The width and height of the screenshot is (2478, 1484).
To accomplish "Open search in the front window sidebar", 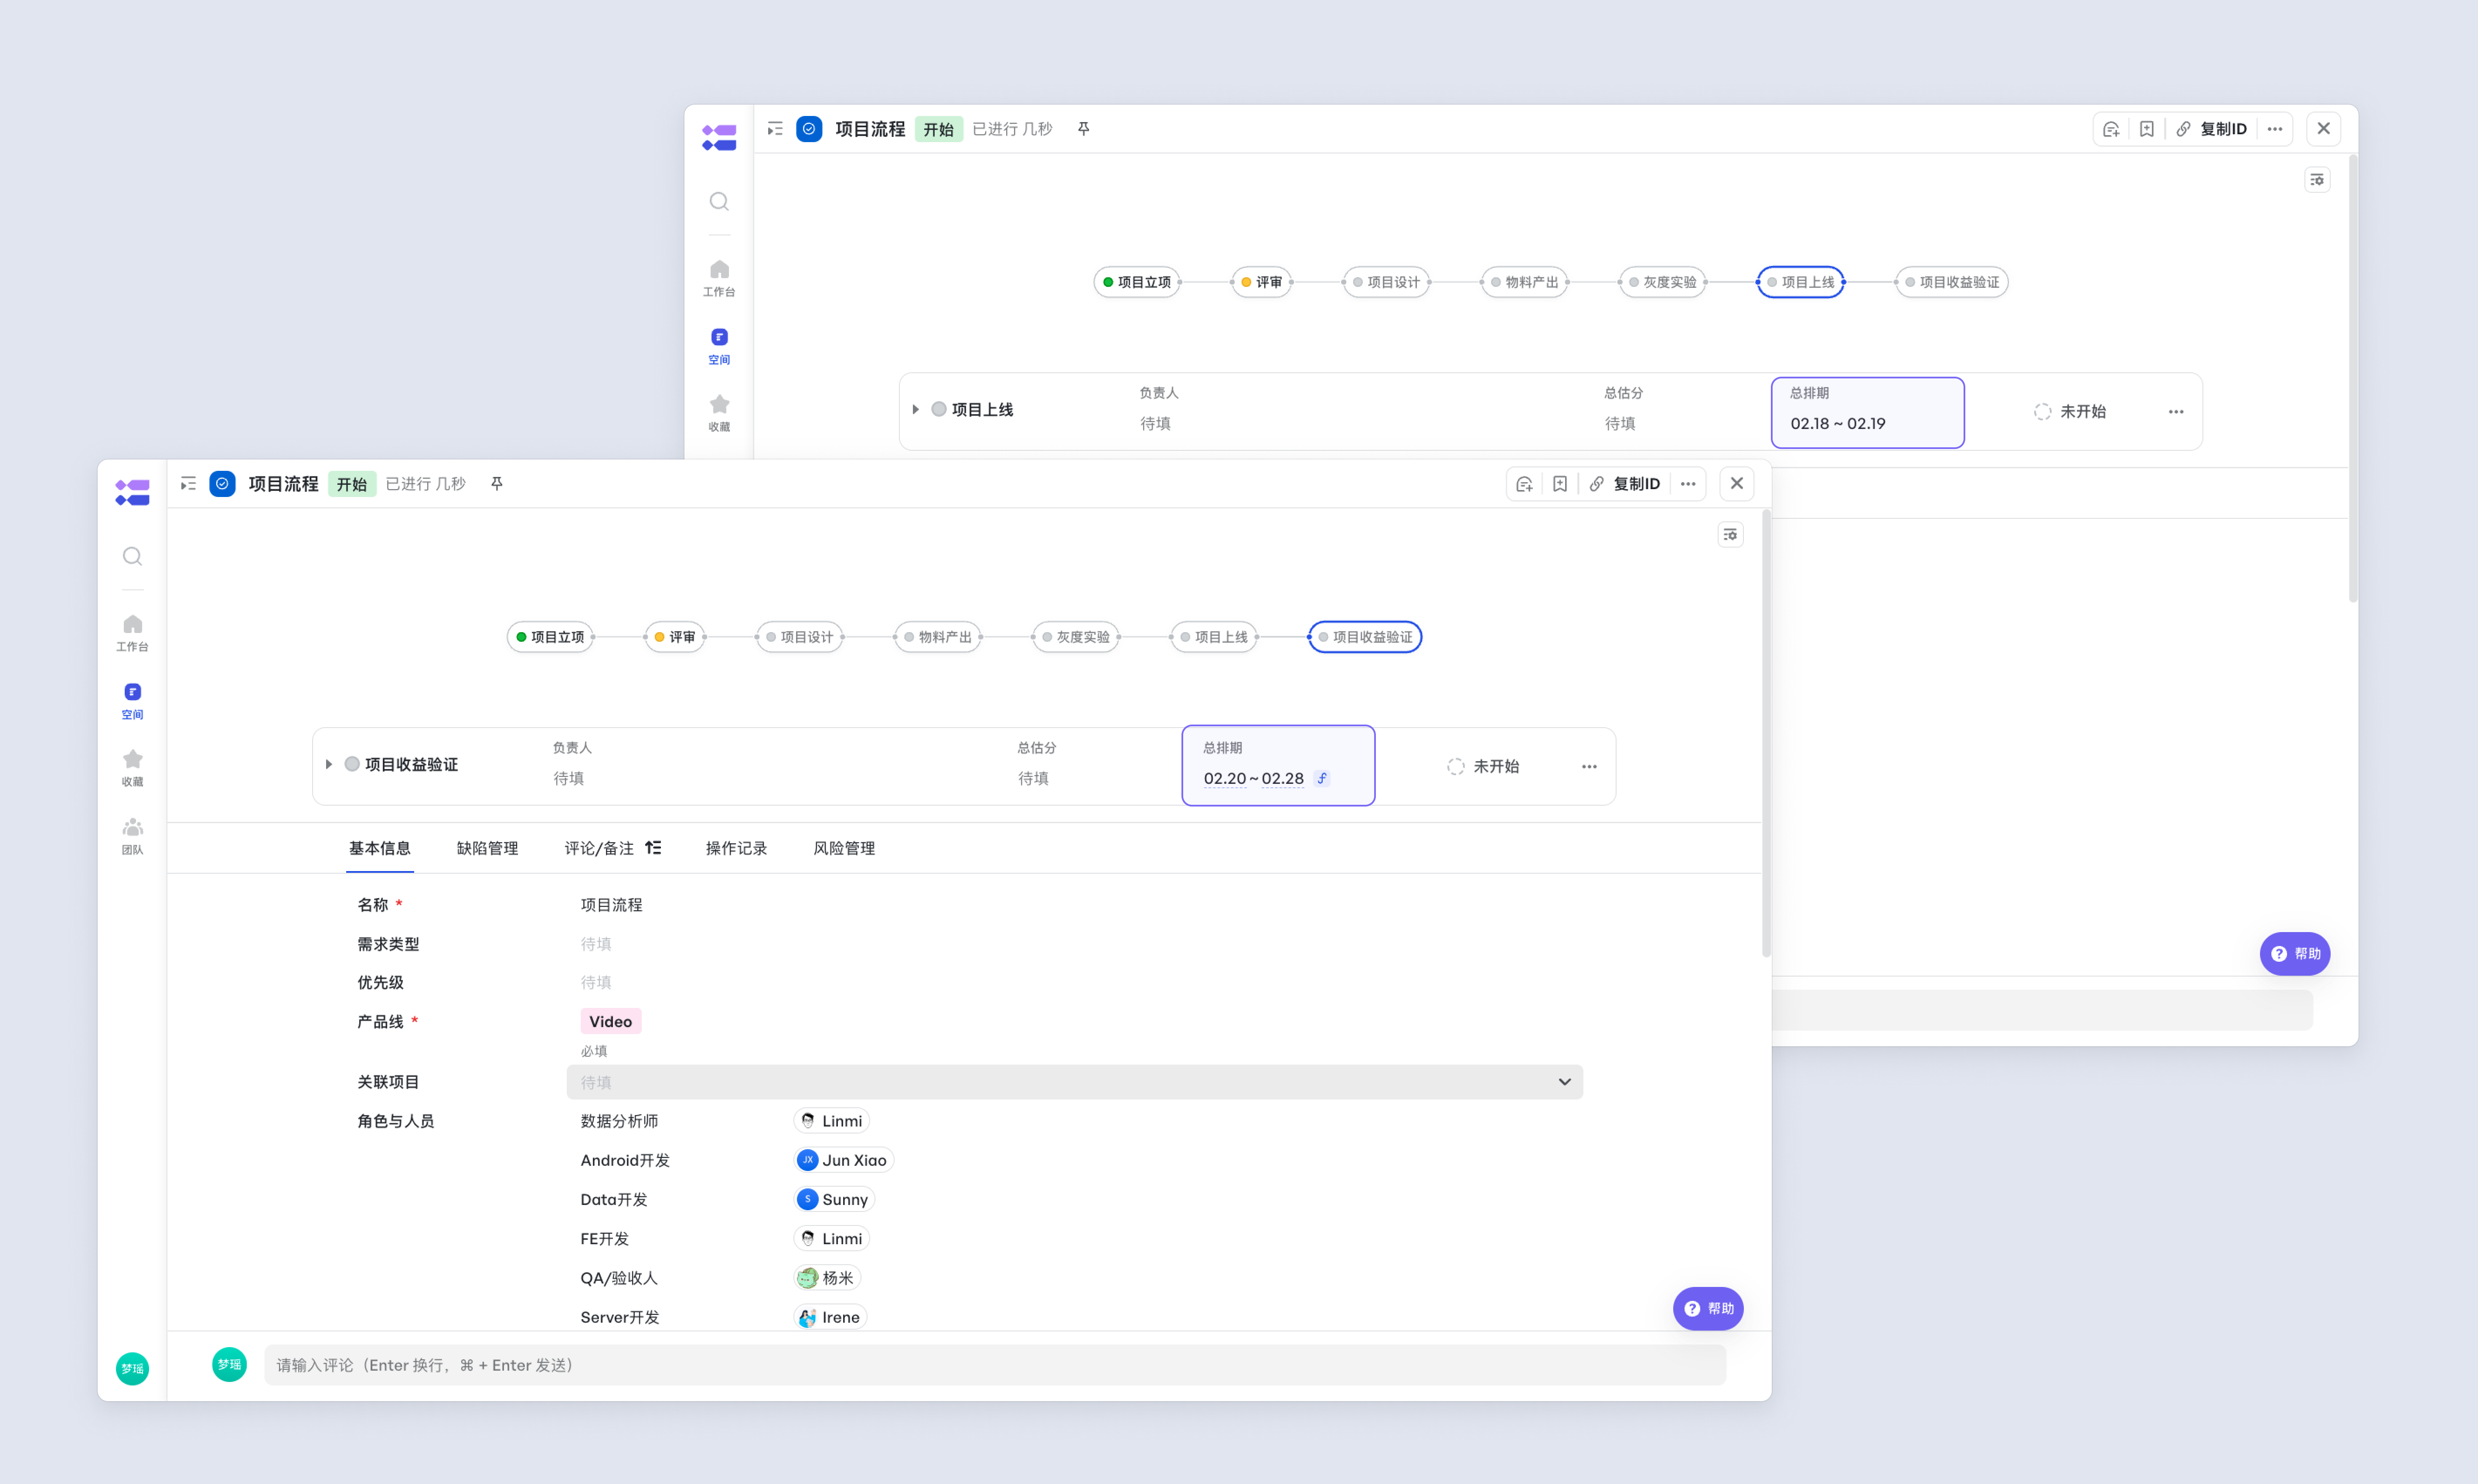I will pyautogui.click(x=132, y=556).
